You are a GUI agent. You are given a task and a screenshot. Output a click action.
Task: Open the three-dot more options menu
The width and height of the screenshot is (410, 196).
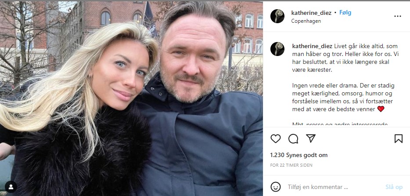click(397, 16)
